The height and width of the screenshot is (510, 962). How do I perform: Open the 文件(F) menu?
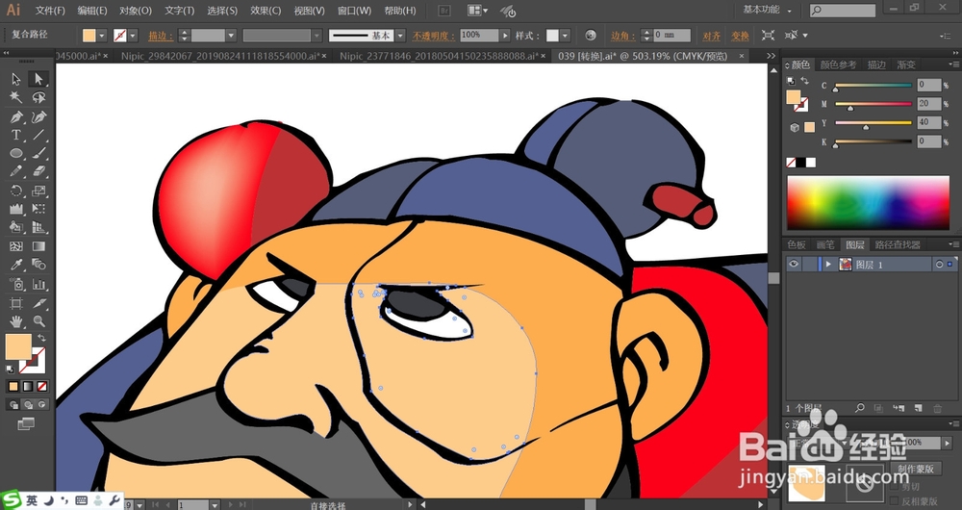pyautogui.click(x=50, y=11)
